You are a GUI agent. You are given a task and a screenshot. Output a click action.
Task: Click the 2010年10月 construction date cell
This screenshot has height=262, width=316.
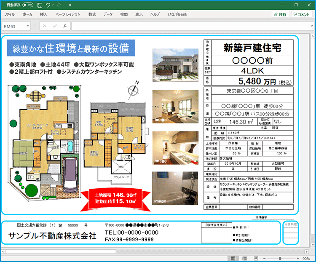click(x=233, y=164)
